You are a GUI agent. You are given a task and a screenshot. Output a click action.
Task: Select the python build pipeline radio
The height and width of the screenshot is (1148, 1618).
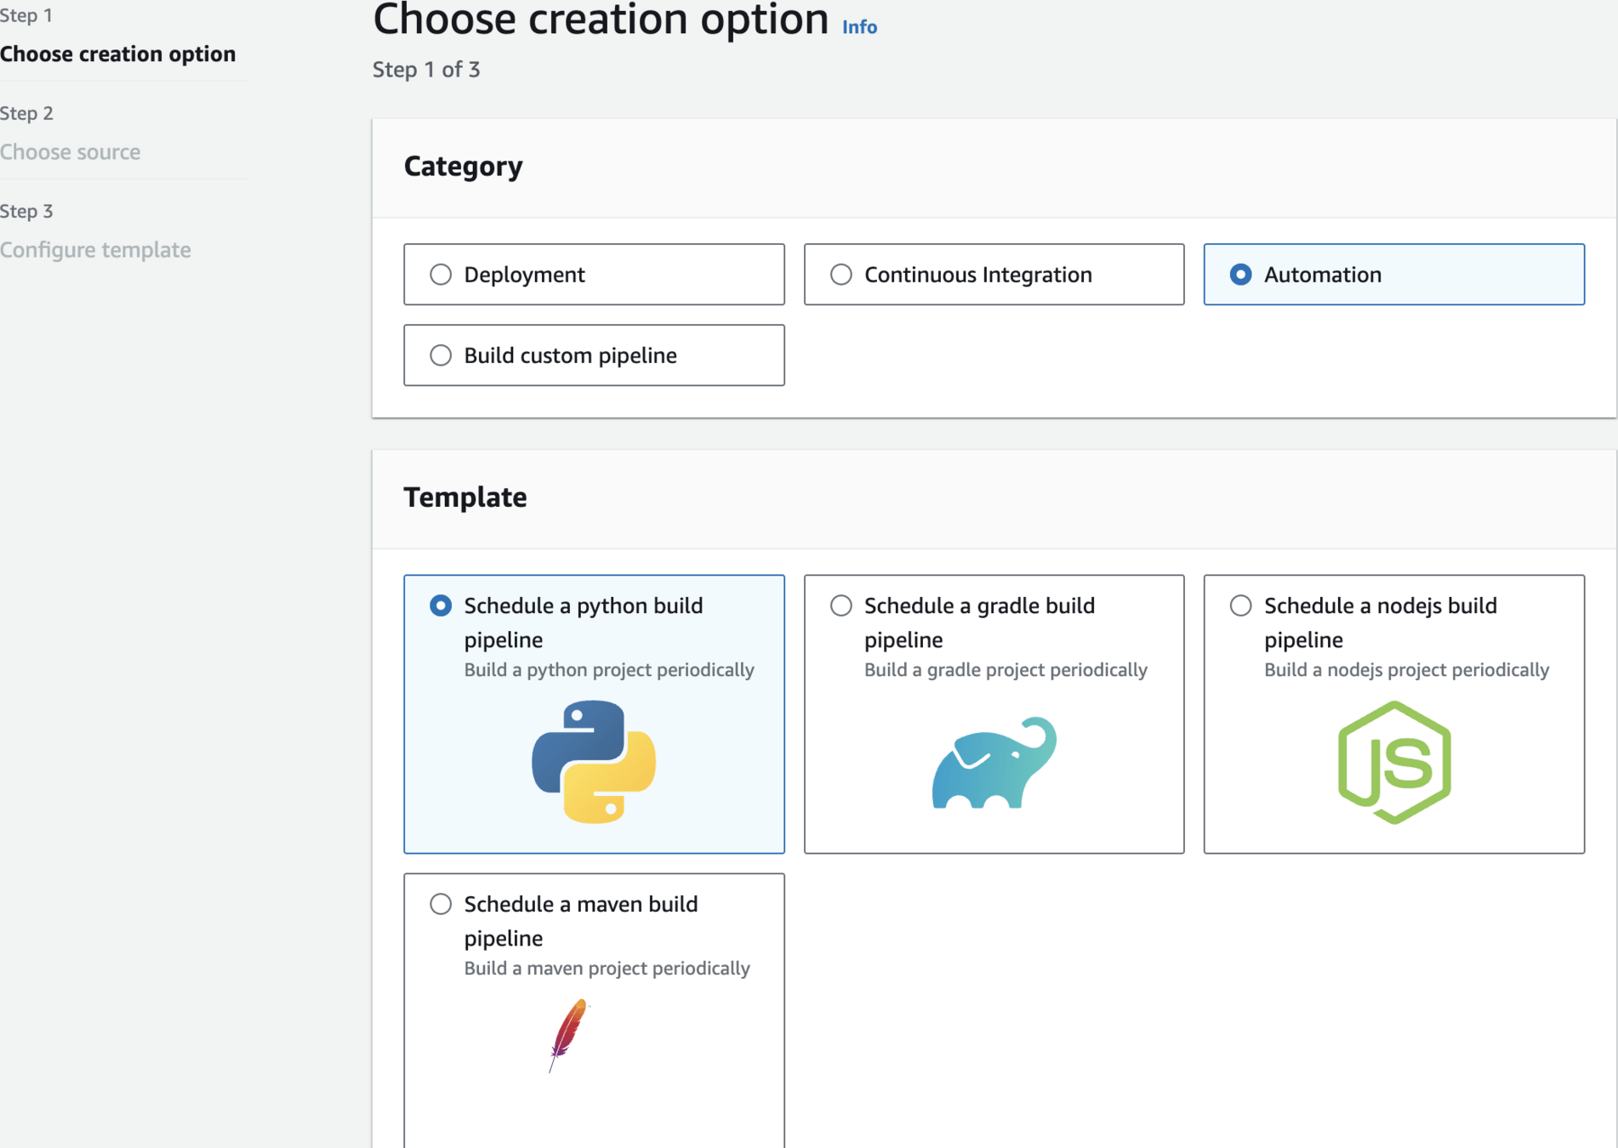(x=441, y=605)
